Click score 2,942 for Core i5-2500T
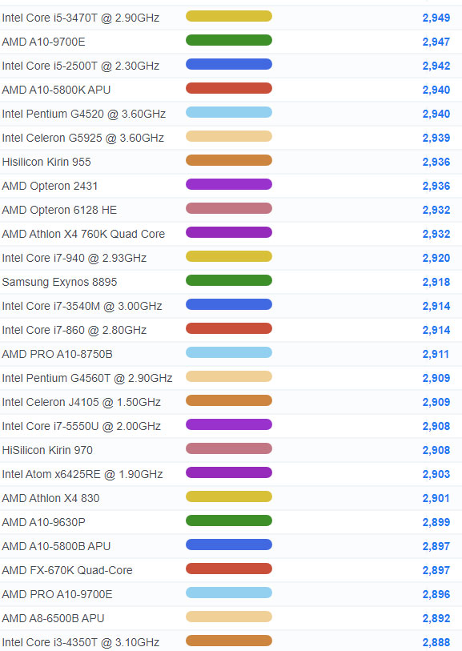Image resolution: width=462 pixels, height=651 pixels. tap(436, 66)
